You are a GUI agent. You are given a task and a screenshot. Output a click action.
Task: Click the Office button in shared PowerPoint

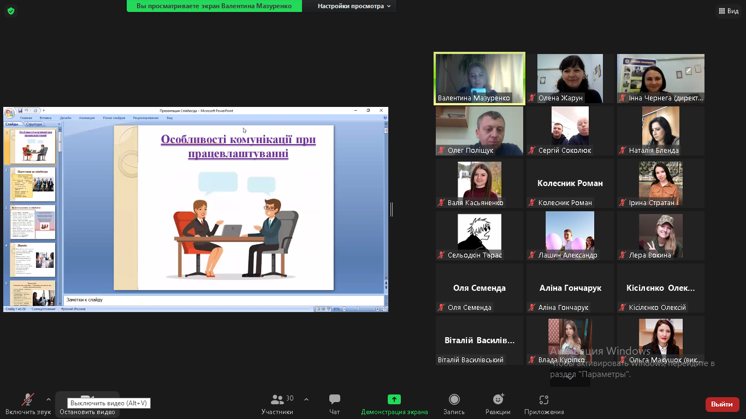click(x=10, y=113)
